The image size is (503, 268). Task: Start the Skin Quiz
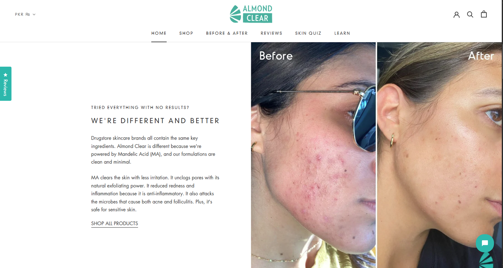point(308,33)
